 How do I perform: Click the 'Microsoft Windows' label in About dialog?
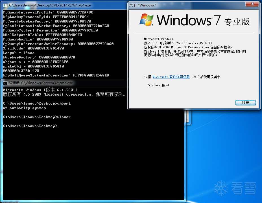point(158,39)
